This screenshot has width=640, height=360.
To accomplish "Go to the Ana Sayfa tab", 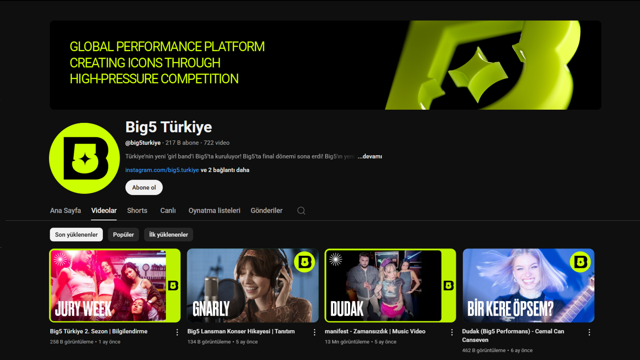I will (x=65, y=211).
